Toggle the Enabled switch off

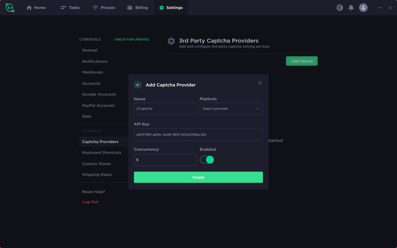[207, 160]
